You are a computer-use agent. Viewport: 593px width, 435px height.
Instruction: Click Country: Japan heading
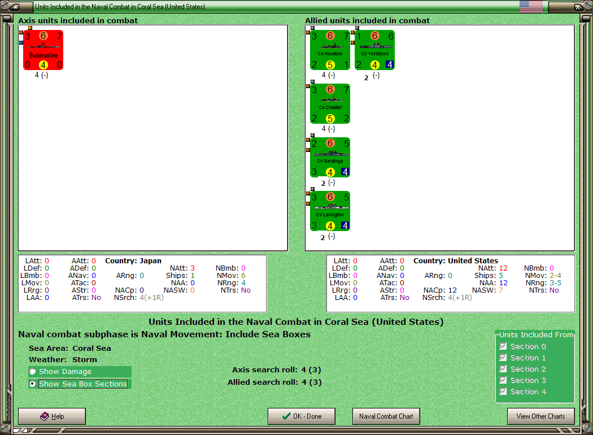click(x=133, y=260)
